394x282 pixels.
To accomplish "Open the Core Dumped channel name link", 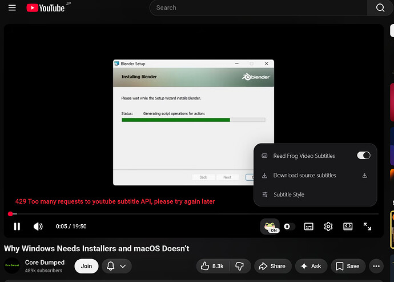I will (x=45, y=263).
